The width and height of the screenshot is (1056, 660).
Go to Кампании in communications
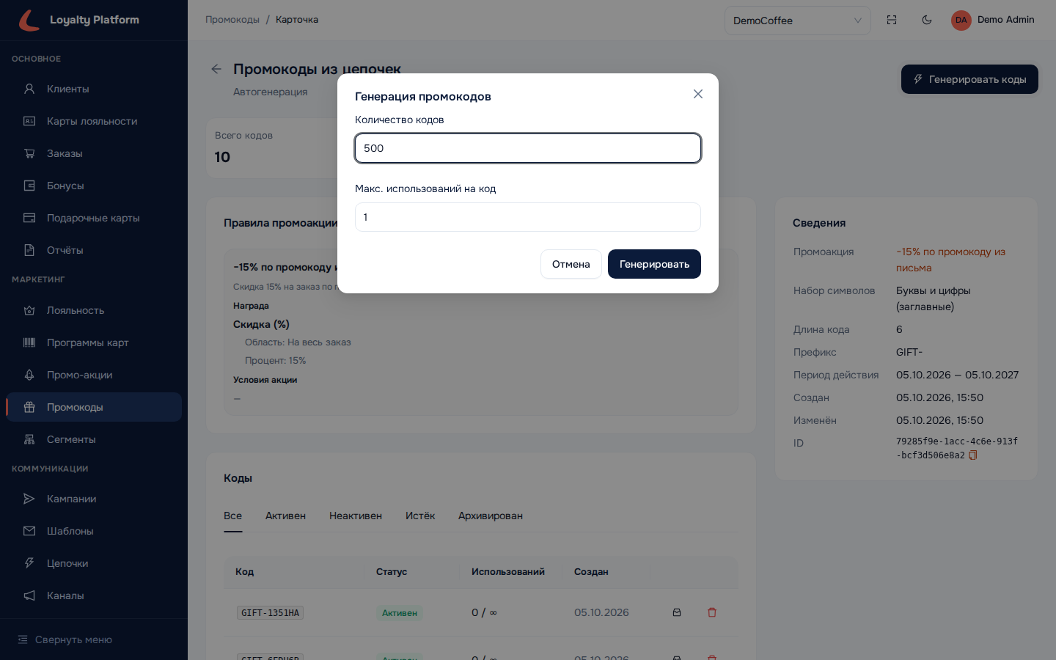point(94,499)
